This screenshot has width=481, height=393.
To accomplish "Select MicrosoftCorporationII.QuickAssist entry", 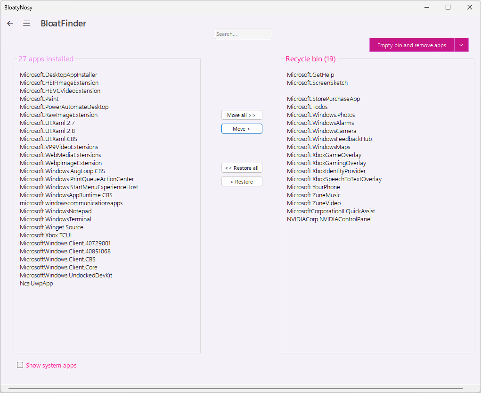I will pos(331,211).
